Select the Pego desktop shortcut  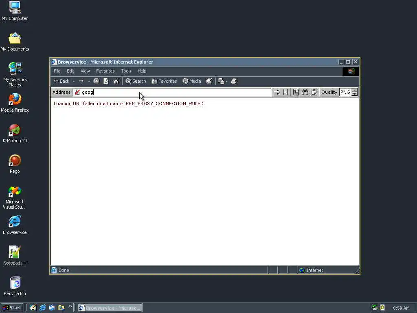click(15, 164)
